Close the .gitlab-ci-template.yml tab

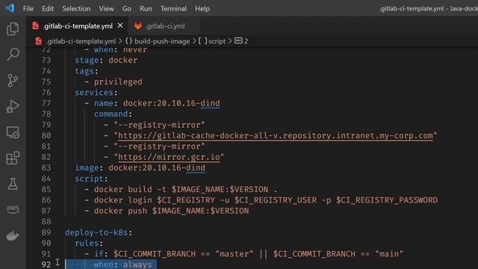tap(120, 25)
